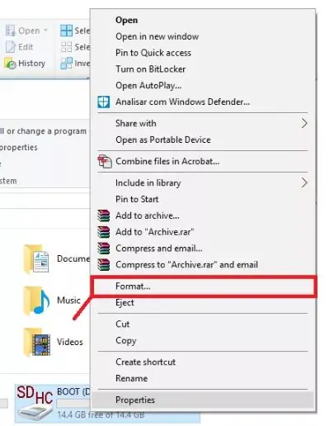Expand the Share with submenu arrow
Image resolution: width=329 pixels, height=426 pixels.
(304, 123)
